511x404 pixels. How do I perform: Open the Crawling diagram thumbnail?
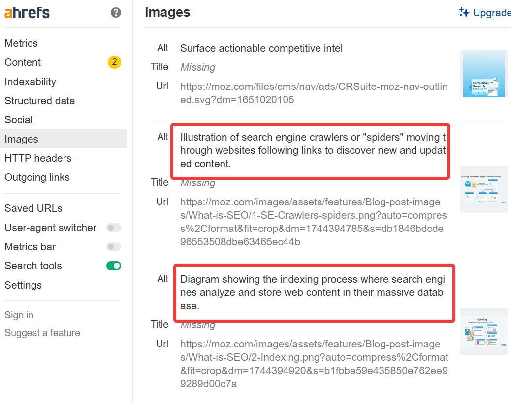[483, 189]
